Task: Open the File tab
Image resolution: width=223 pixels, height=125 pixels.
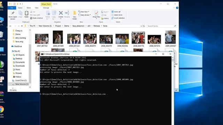Action: pyautogui.click(x=12, y=8)
